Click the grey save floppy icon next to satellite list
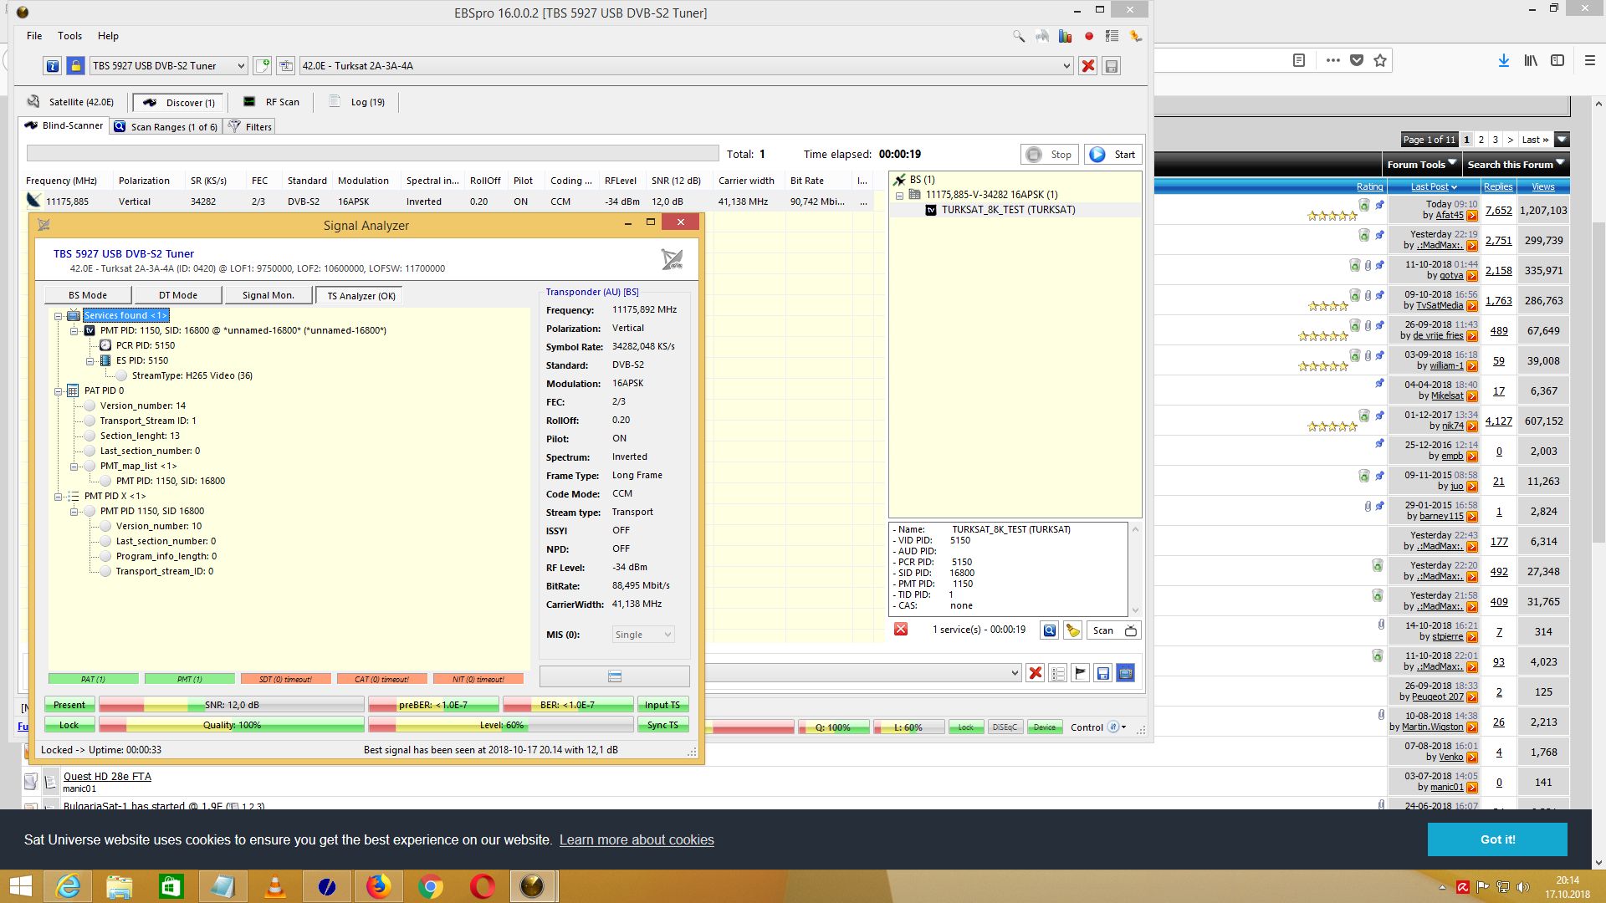 pos(1112,66)
